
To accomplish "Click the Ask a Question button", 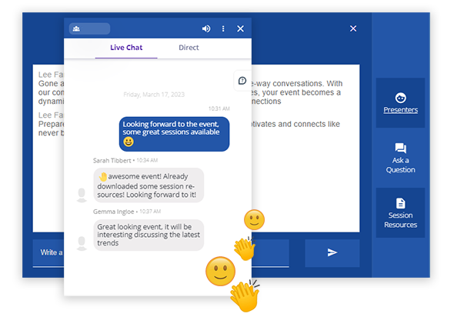I will pyautogui.click(x=400, y=158).
